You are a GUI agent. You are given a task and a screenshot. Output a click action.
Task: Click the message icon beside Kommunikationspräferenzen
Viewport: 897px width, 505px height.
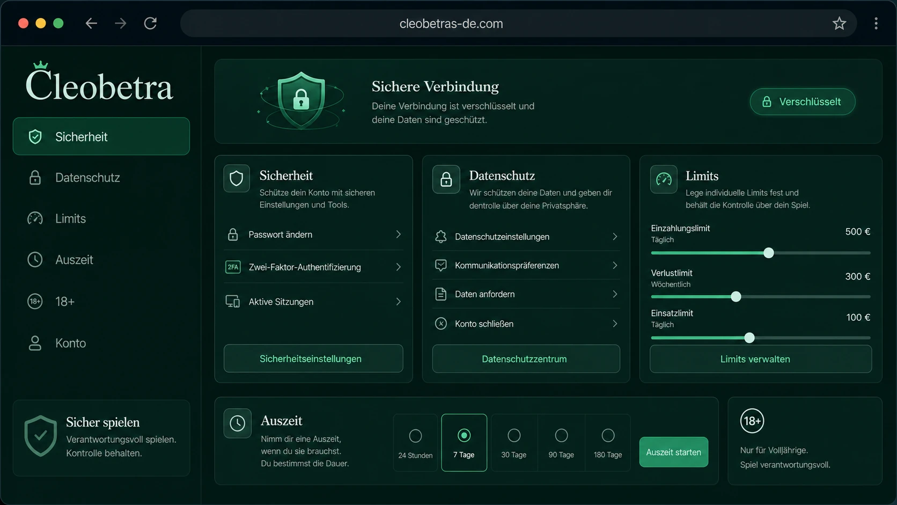tap(441, 265)
